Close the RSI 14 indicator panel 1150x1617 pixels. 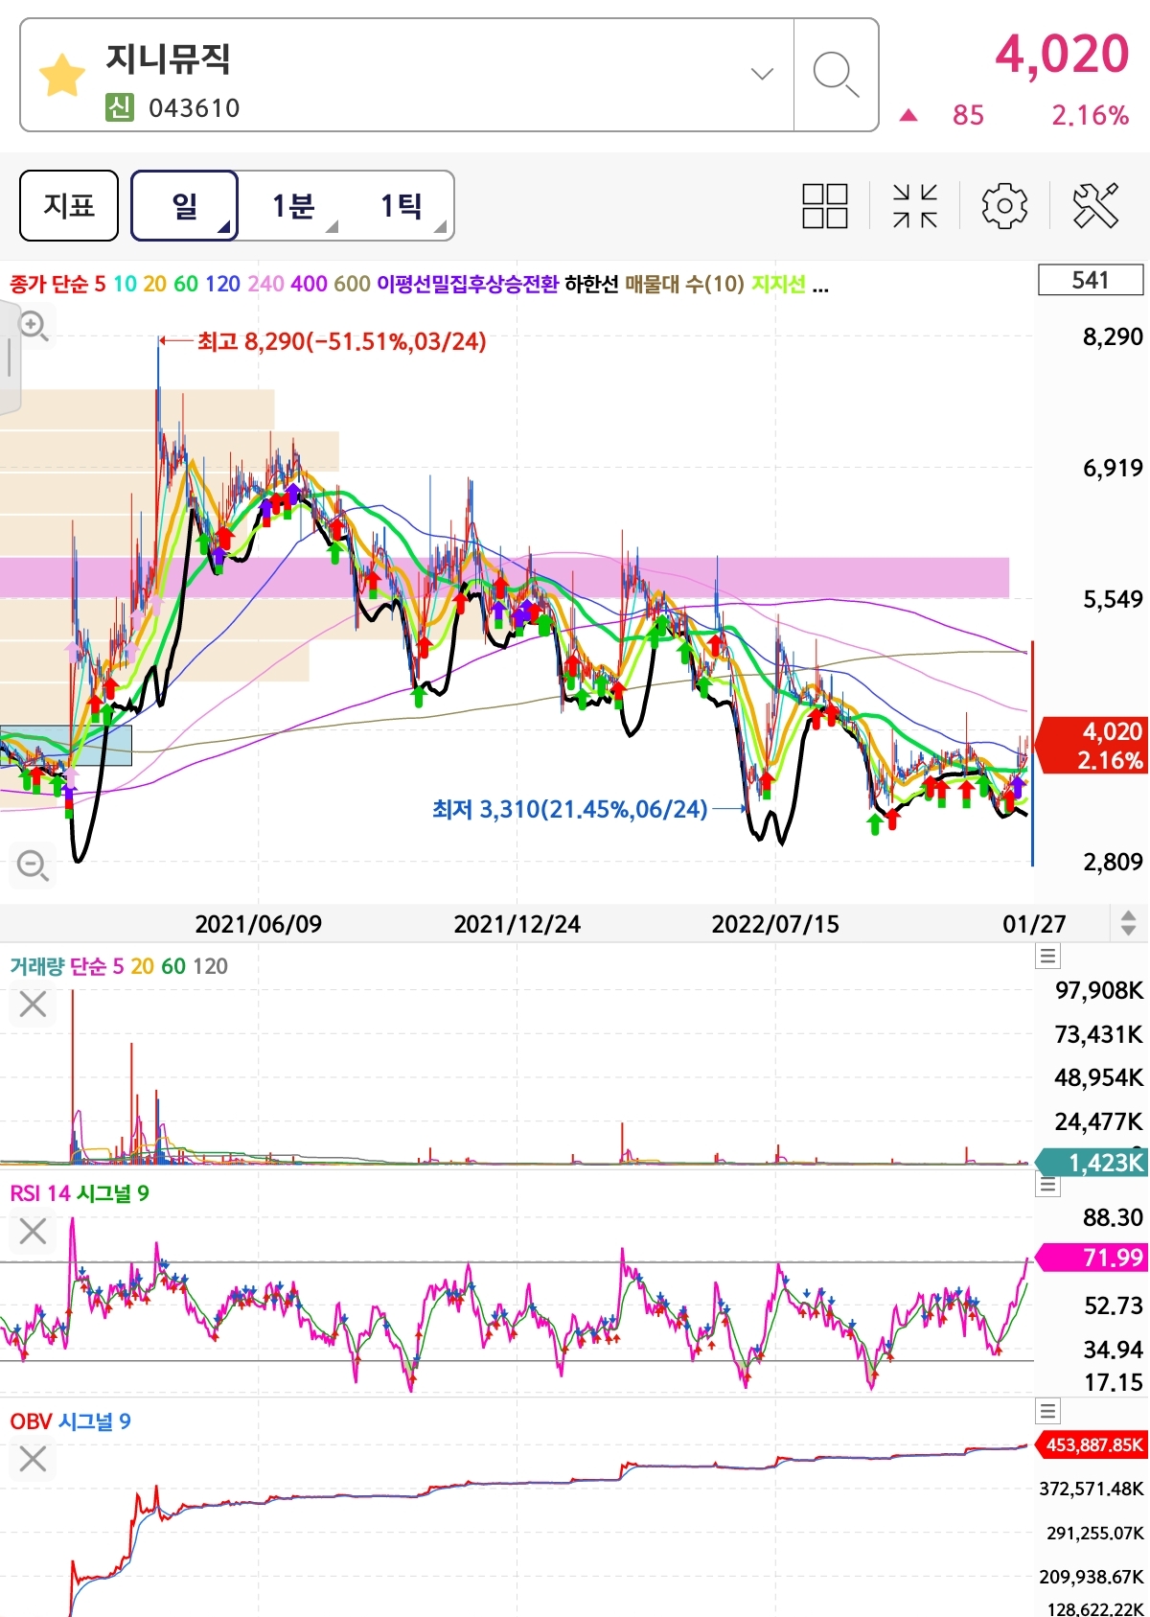click(x=33, y=1231)
